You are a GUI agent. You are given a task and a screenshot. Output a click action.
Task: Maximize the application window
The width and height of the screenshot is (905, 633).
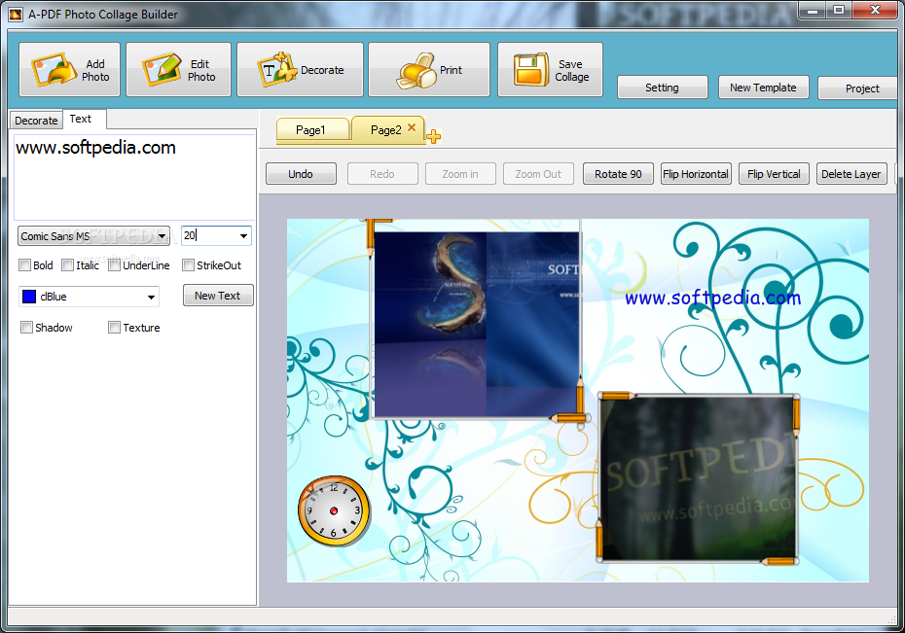[x=839, y=11]
